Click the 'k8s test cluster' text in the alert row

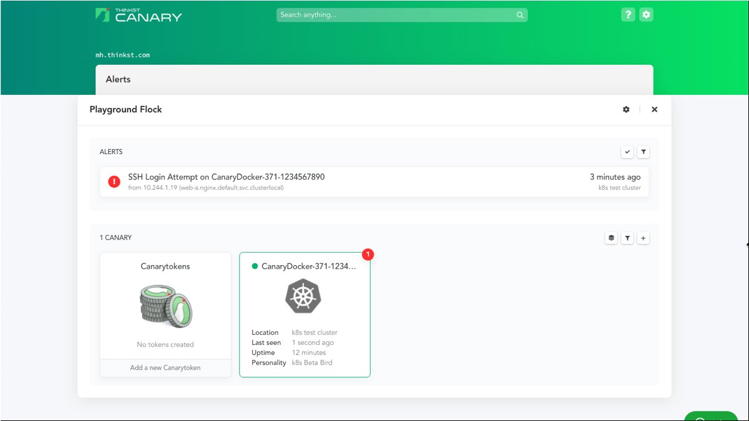click(620, 188)
